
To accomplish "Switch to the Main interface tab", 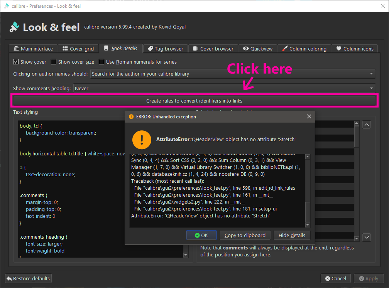I will coord(33,49).
